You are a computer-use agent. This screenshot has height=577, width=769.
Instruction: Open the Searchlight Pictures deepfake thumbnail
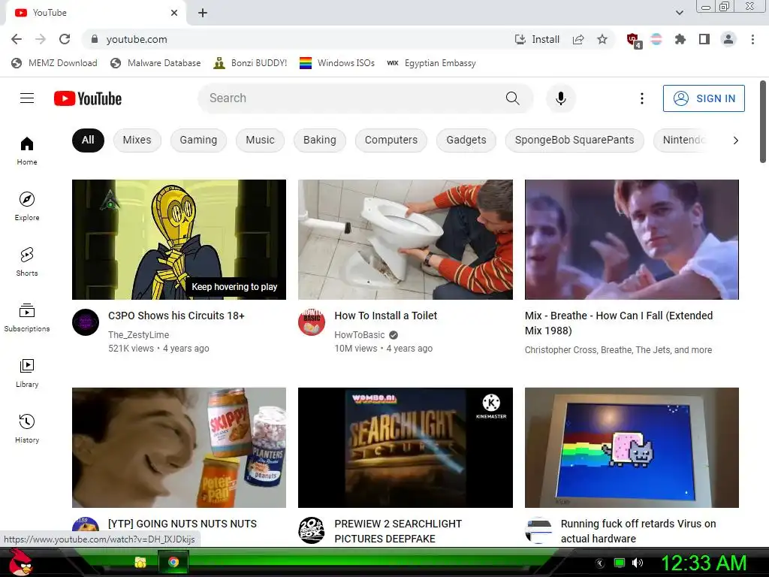406,448
